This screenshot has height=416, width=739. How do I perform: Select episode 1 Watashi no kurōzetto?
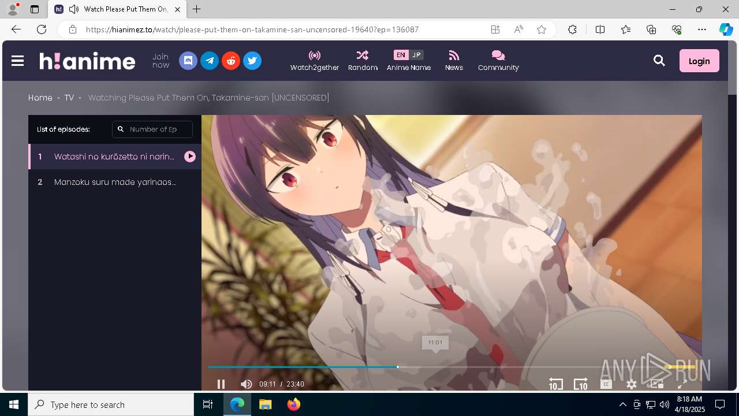(115, 157)
